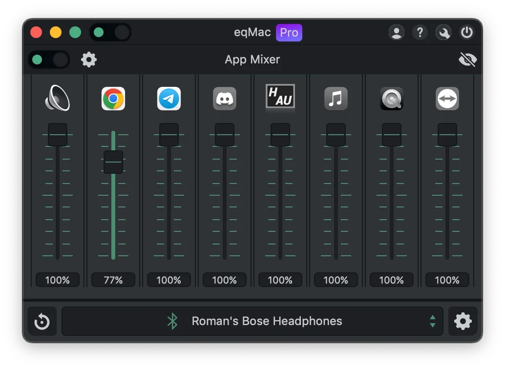
Task: Click the purple Pro badge
Action: tap(289, 33)
